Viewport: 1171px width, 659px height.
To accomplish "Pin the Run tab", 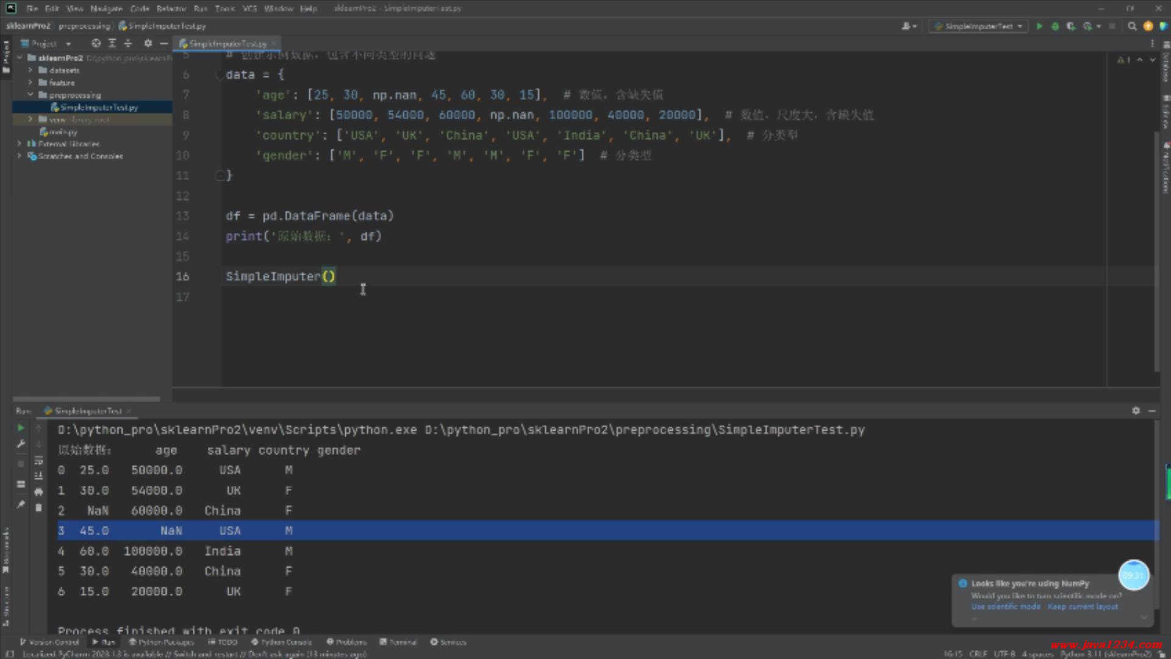I will click(20, 504).
